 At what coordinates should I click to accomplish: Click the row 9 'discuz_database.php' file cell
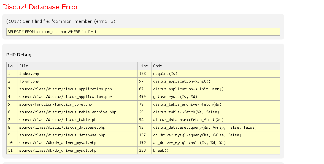(x=78, y=135)
